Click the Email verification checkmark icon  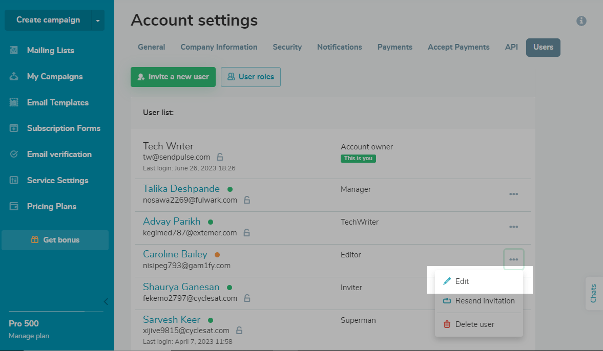point(14,154)
